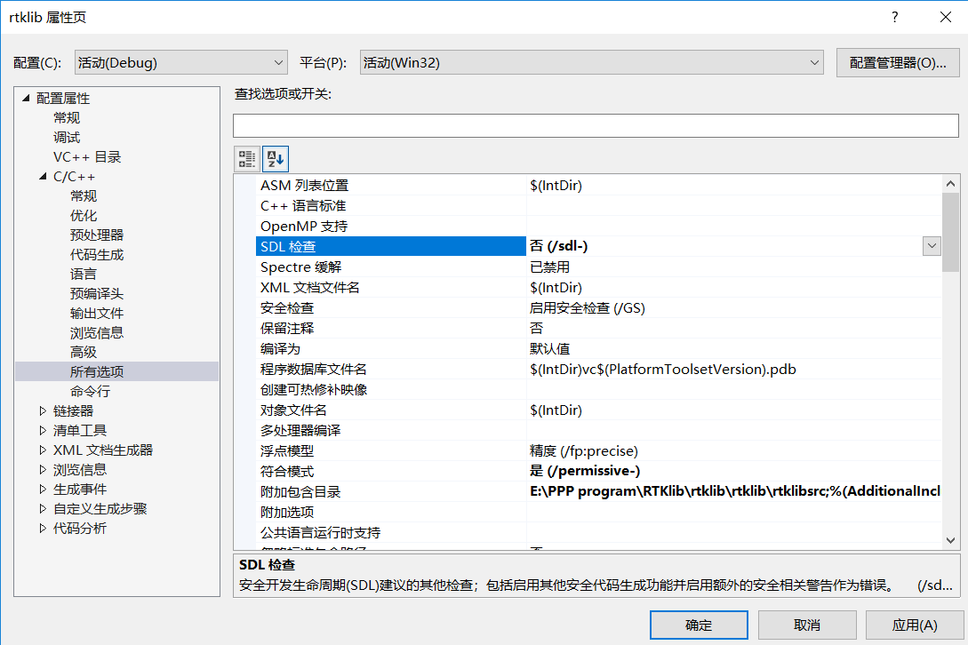Screen dimensions: 968x645
Task: Click the help question mark icon
Action: (x=893, y=17)
